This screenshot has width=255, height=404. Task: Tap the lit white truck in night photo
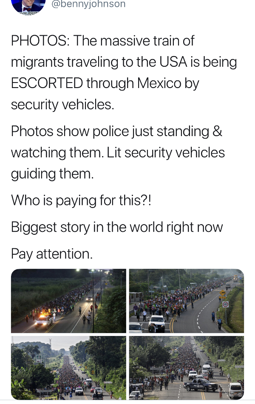pos(44,321)
